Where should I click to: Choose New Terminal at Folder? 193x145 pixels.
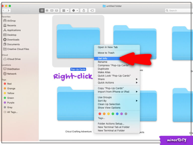(117, 131)
